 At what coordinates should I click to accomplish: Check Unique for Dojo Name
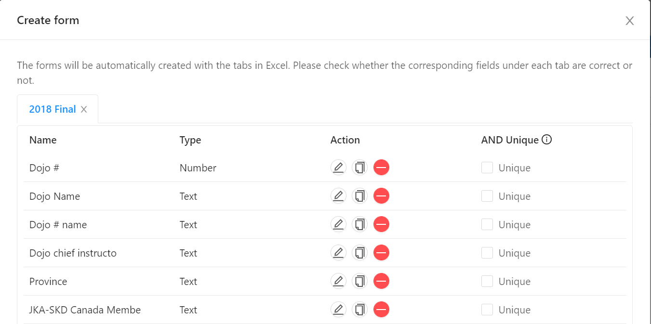click(x=487, y=196)
